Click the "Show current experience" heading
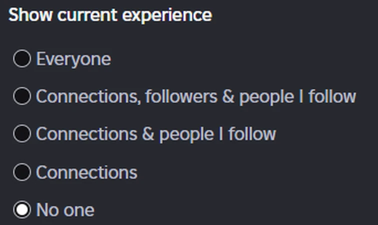Screen dimensions: 378x225 click(110, 15)
